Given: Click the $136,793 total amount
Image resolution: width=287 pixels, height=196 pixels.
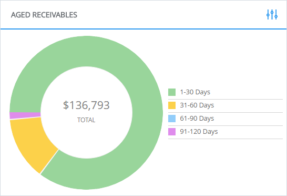Looking at the screenshot, I should (x=86, y=105).
